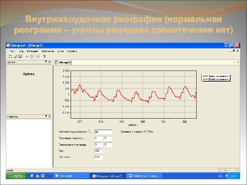Click the red normal rheogram legend entry
Image resolution: width=247 pixels, height=185 pixels.
[x=216, y=76]
